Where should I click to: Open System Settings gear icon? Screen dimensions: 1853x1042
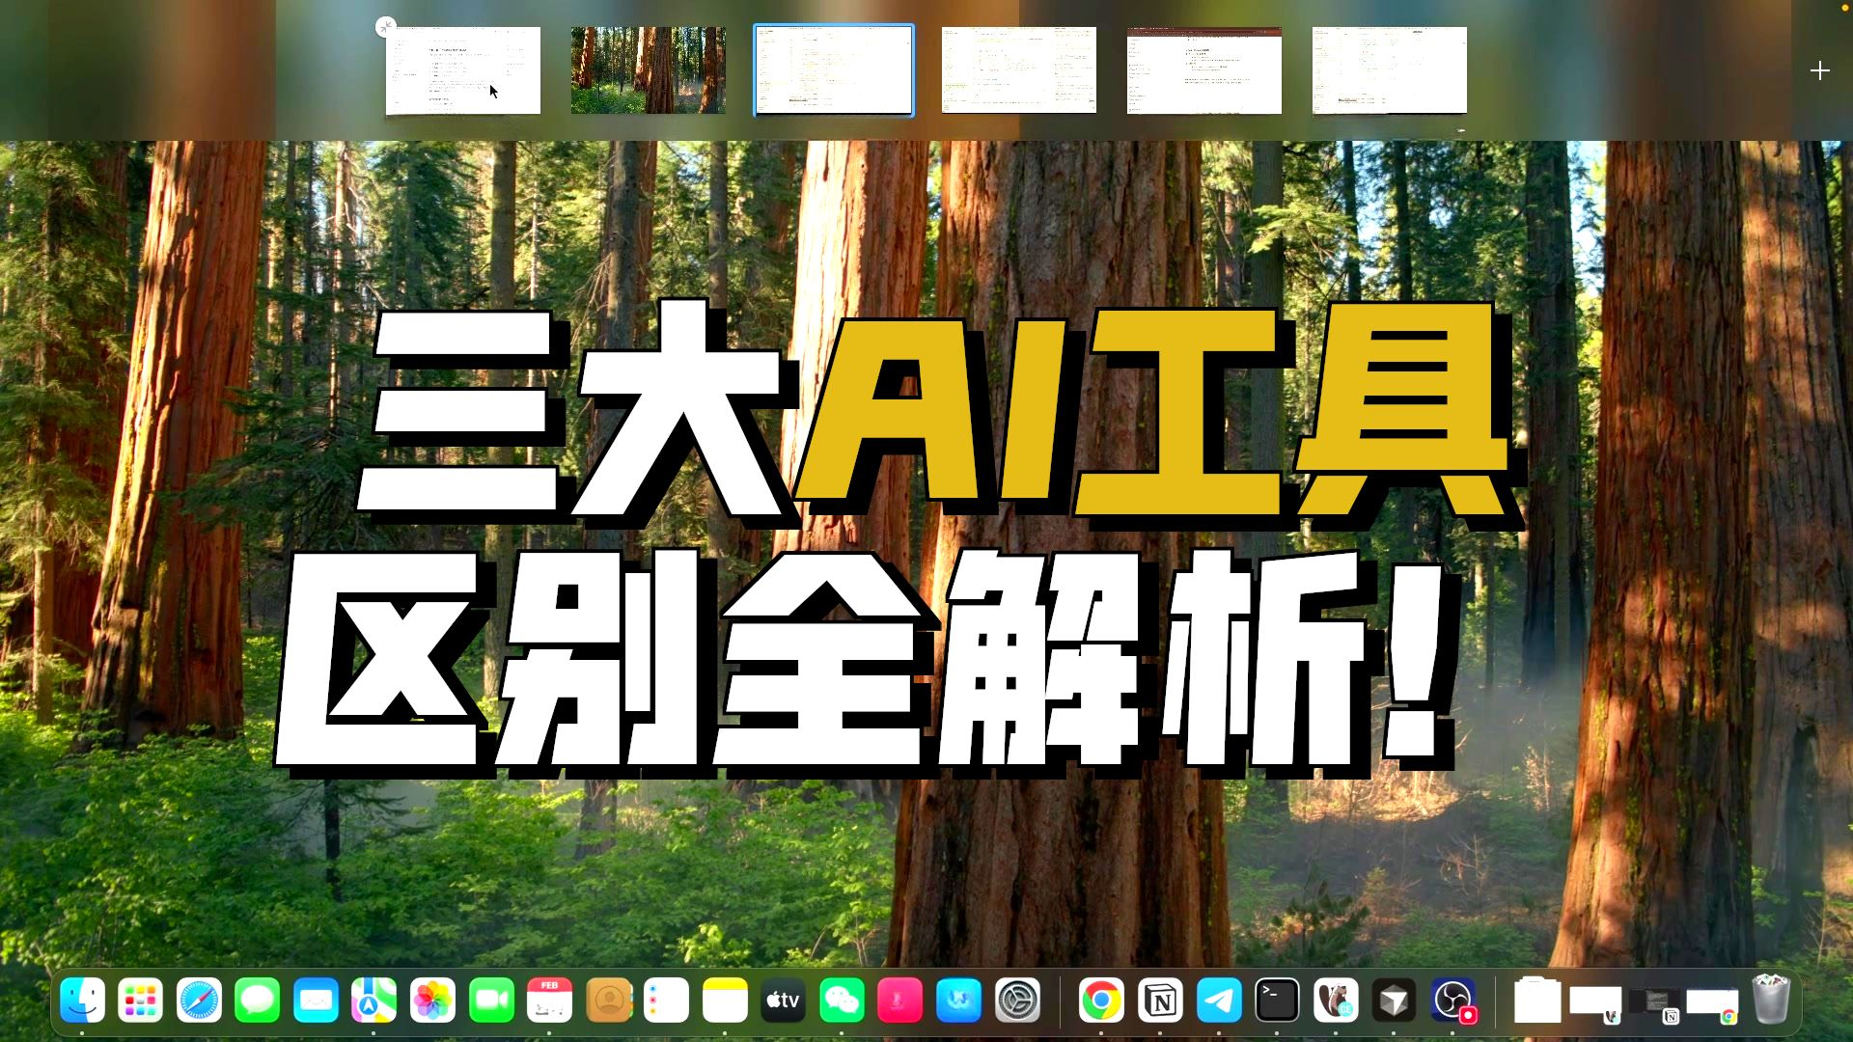point(1017,1001)
